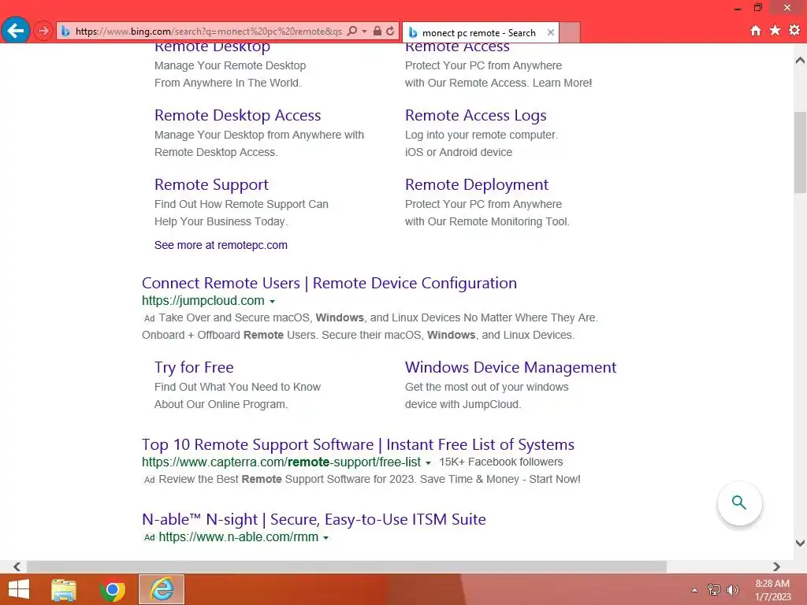Restore down the browser window
The height and width of the screenshot is (605, 807).
click(x=758, y=7)
